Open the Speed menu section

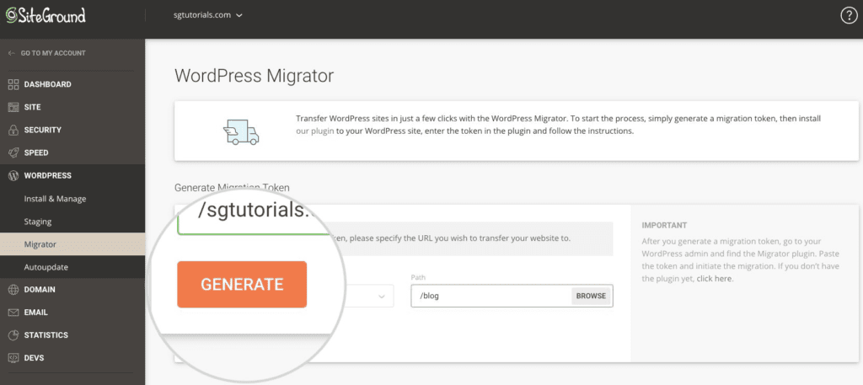[35, 152]
